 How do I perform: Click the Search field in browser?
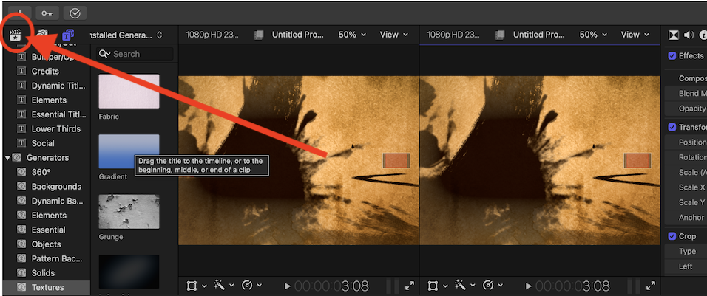click(x=135, y=54)
